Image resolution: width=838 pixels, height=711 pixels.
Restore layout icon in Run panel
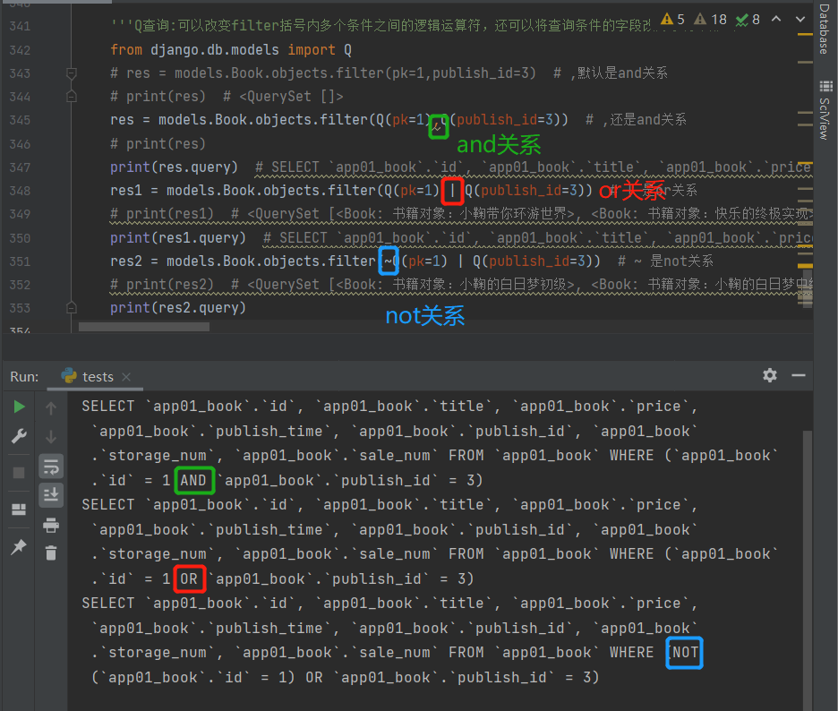tap(19, 510)
